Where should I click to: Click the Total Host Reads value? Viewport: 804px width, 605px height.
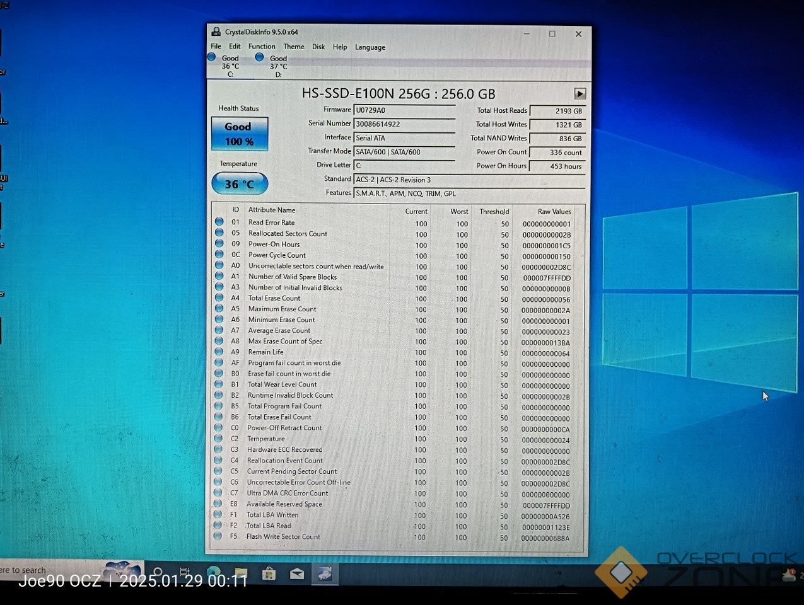click(x=557, y=111)
